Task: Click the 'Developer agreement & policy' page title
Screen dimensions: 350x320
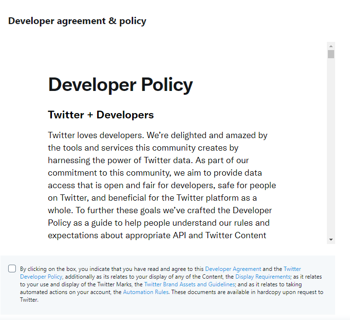Action: 77,21
